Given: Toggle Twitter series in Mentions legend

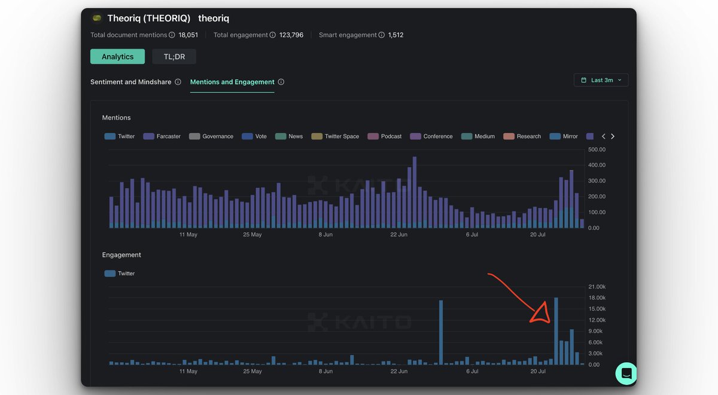Looking at the screenshot, I should click(120, 136).
